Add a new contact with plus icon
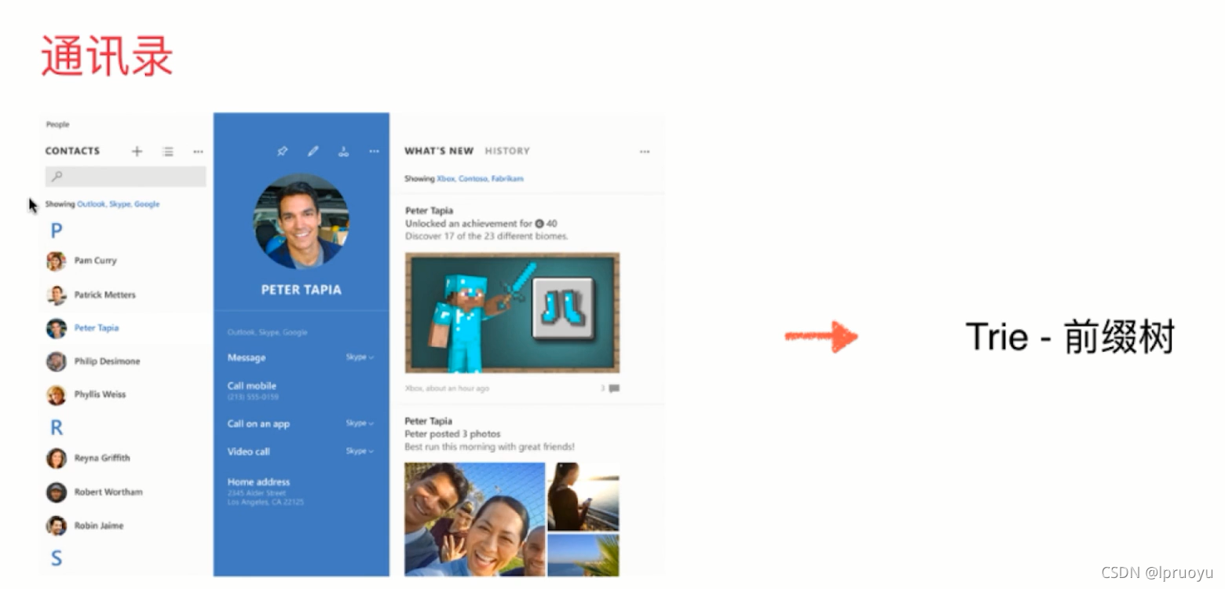The width and height of the screenshot is (1225, 589). point(137,151)
